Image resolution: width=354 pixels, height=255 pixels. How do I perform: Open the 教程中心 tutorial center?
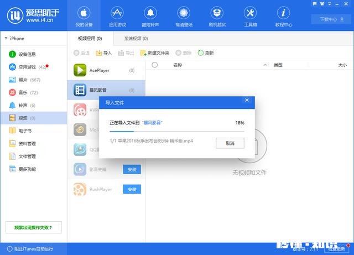(x=284, y=17)
